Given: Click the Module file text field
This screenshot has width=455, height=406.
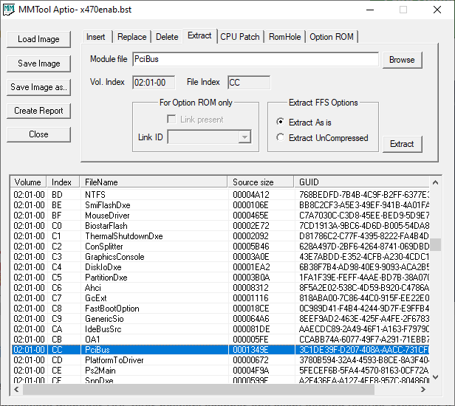Looking at the screenshot, I should coord(255,60).
